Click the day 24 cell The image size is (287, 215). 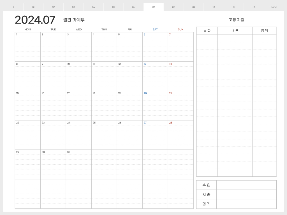[79, 135]
